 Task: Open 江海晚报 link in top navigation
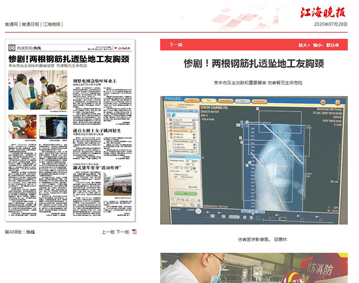(x=51, y=25)
